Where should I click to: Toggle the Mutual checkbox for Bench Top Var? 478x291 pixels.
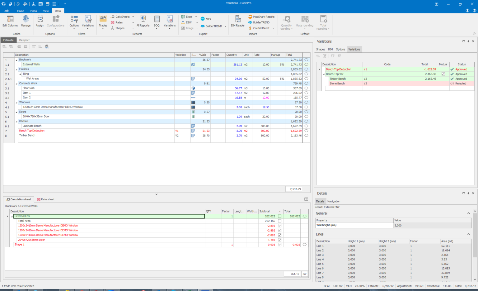(443, 74)
